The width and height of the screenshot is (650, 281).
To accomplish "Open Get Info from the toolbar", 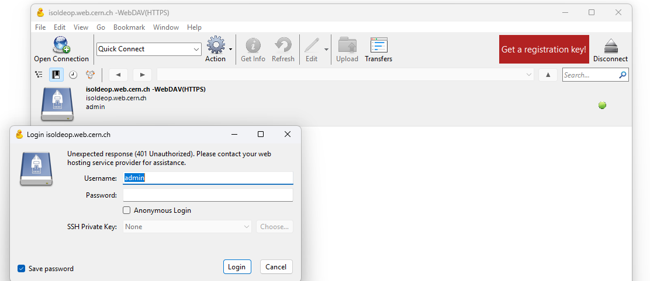I will pos(253,45).
